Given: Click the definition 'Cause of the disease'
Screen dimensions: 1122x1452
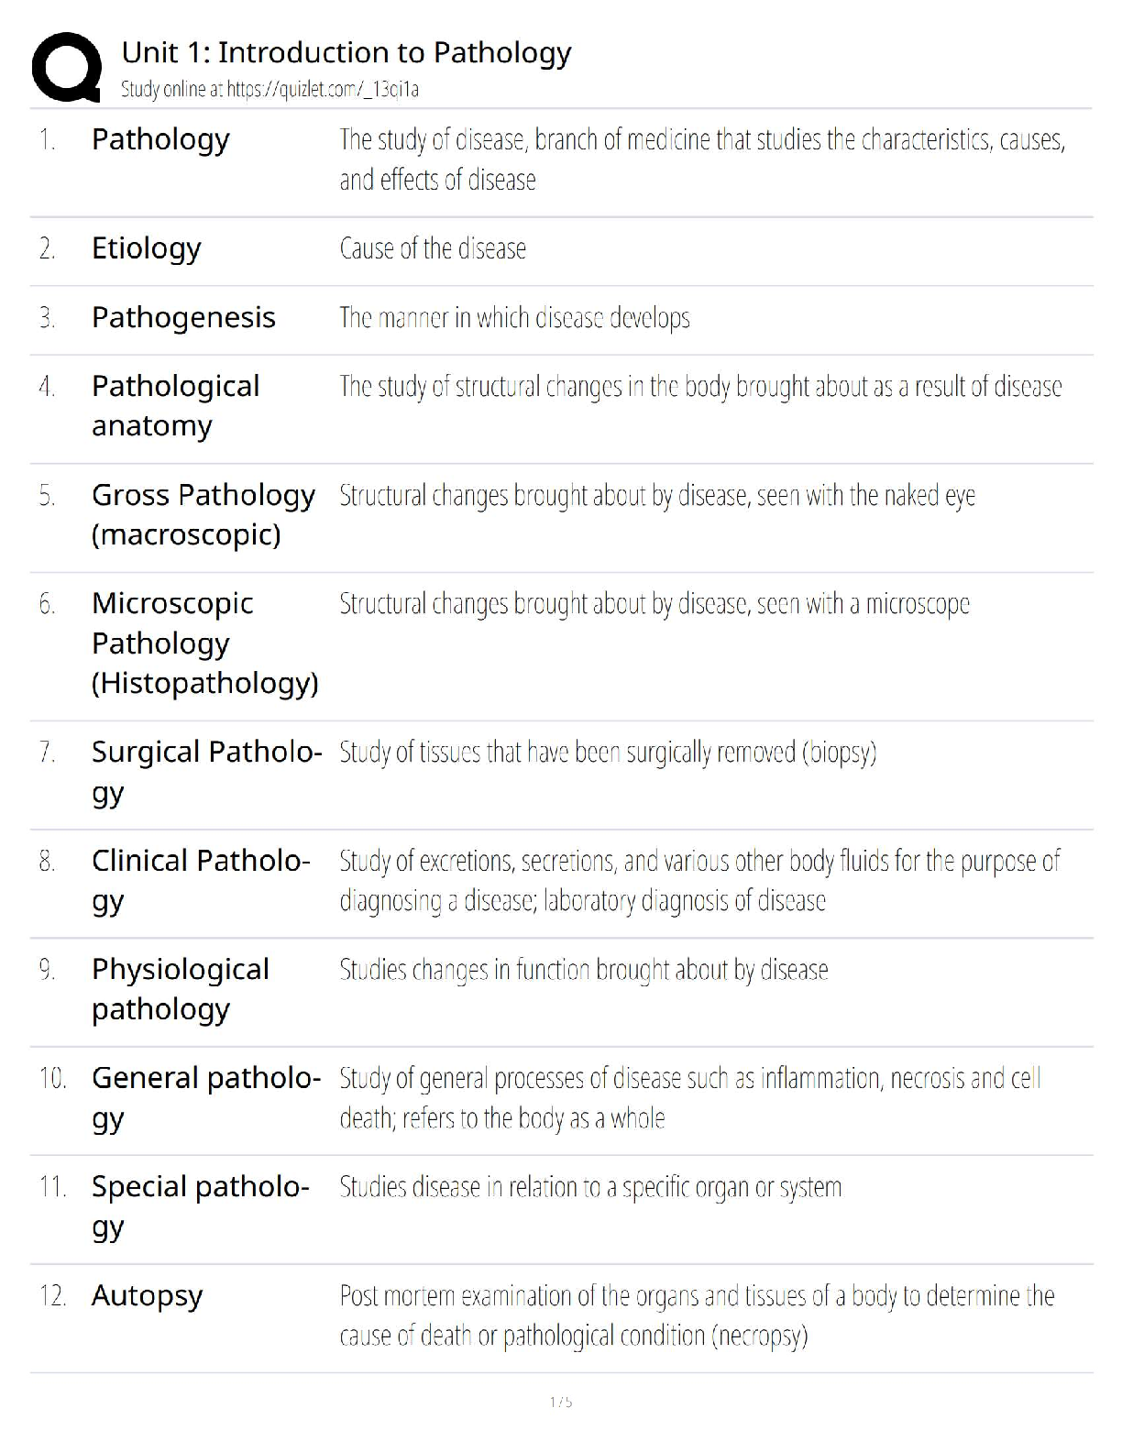Looking at the screenshot, I should coord(433,248).
